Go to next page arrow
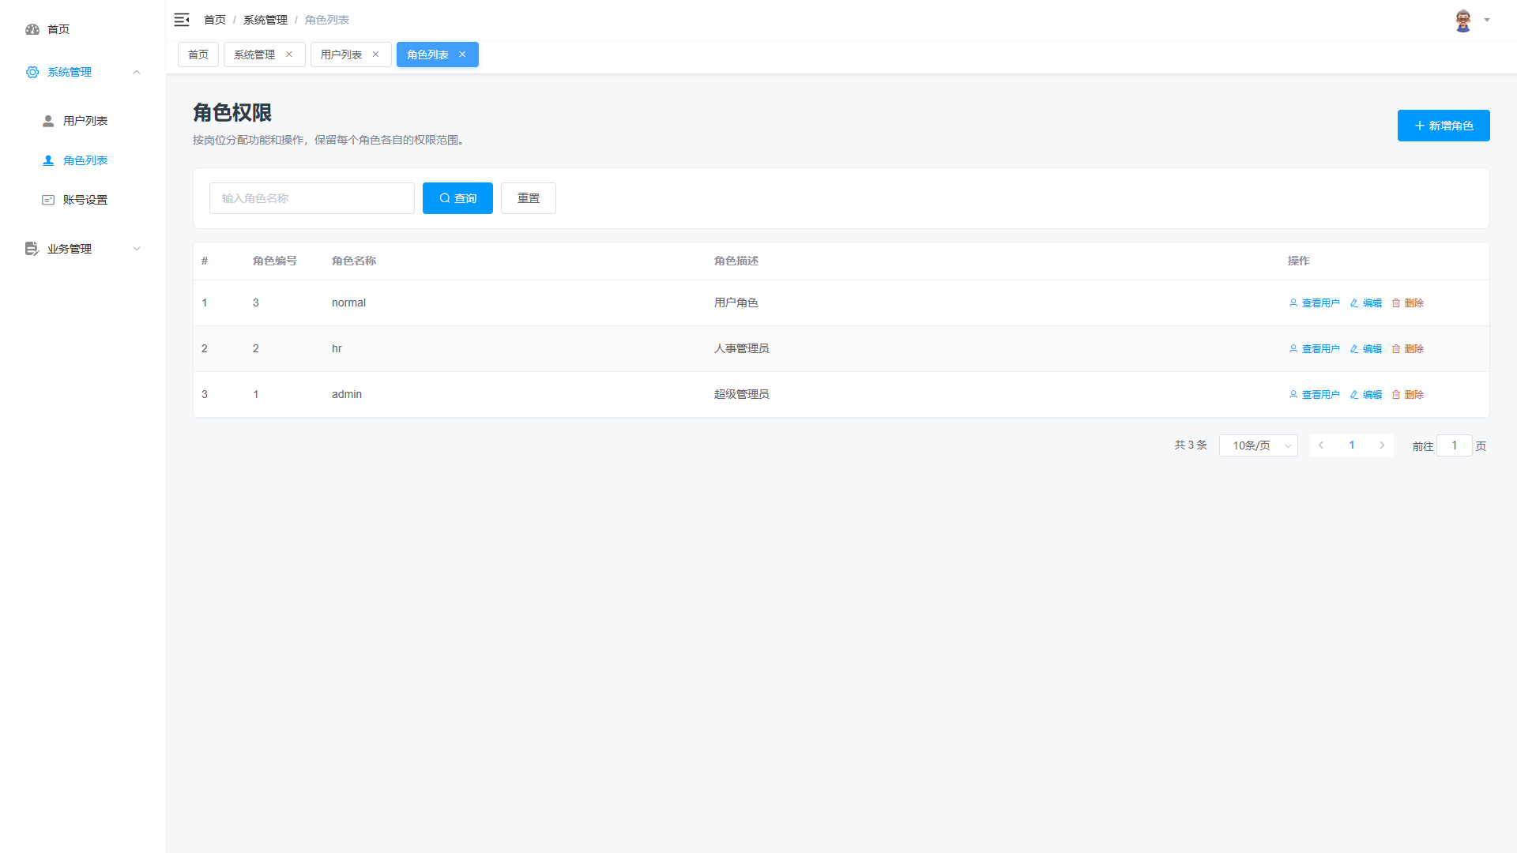Screen dimensions: 1517x853 tap(1382, 445)
